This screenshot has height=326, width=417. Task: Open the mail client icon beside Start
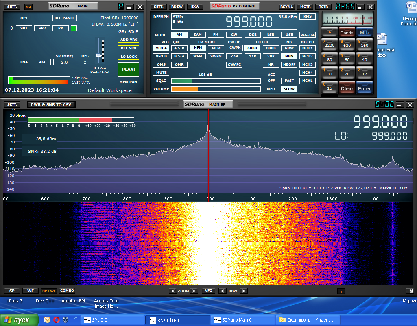pos(47,319)
